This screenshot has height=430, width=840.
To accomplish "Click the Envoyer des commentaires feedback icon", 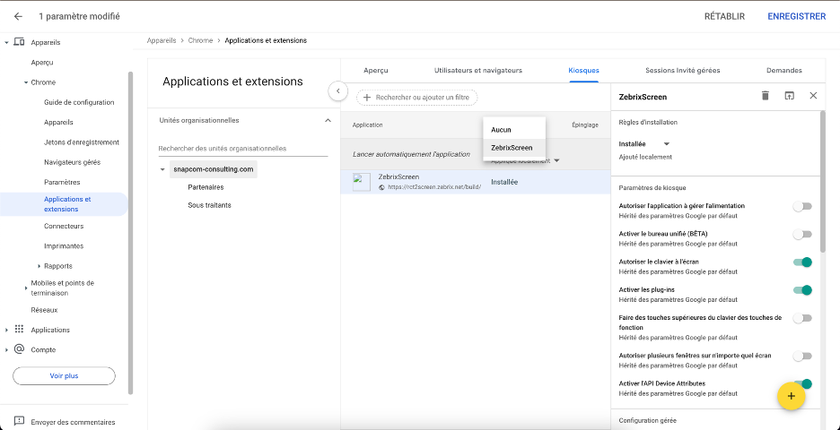I will click(19, 422).
